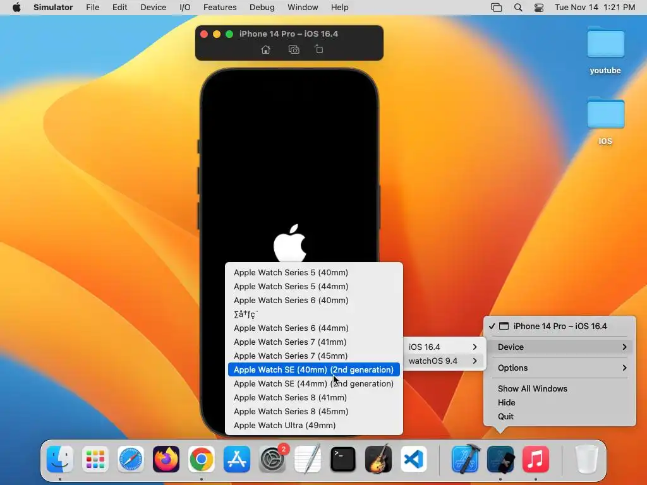This screenshot has height=485, width=647.
Task: Select checked iPhone 14 Po – iOS 16.4 window item
Action: click(x=560, y=326)
